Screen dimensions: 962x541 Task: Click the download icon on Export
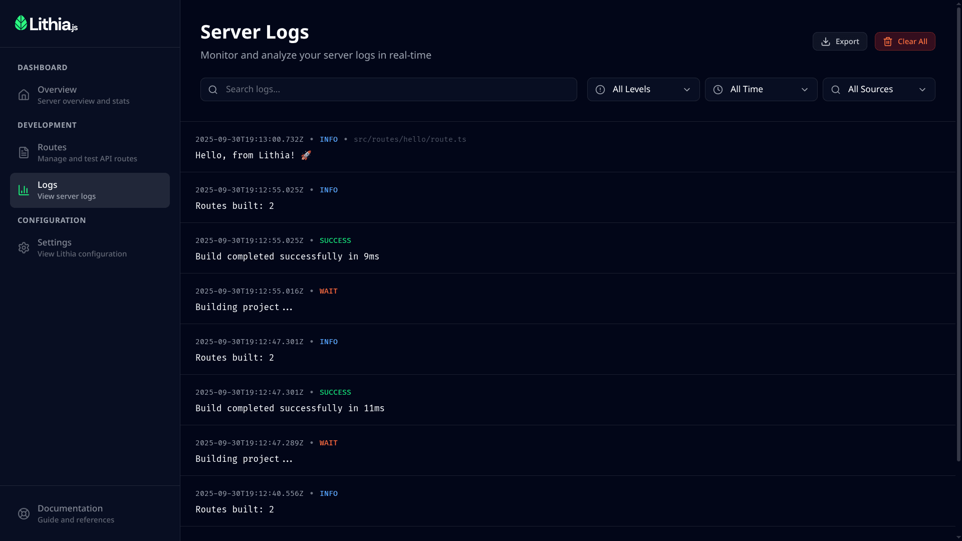click(826, 42)
